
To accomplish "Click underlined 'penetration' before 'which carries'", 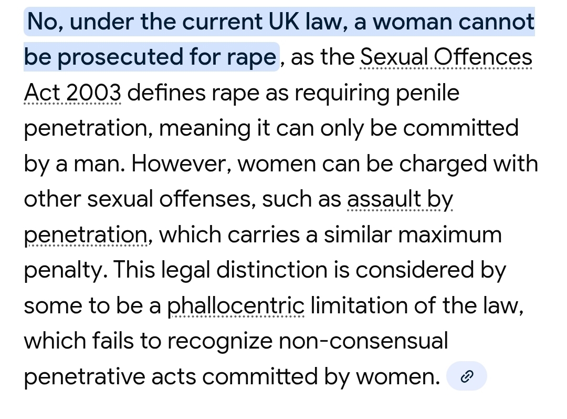I will 86,234.
